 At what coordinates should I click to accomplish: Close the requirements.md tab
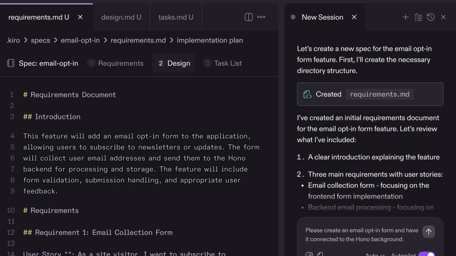[x=80, y=17]
